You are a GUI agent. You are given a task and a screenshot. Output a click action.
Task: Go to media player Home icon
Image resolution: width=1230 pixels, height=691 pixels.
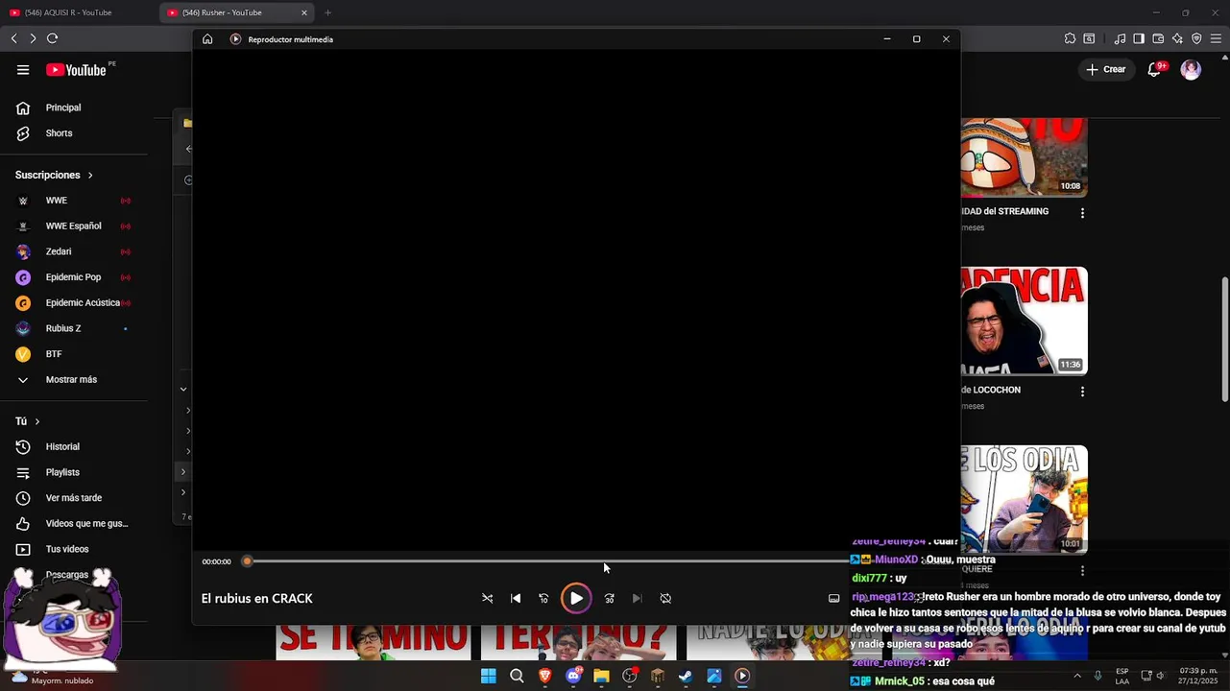(x=207, y=39)
